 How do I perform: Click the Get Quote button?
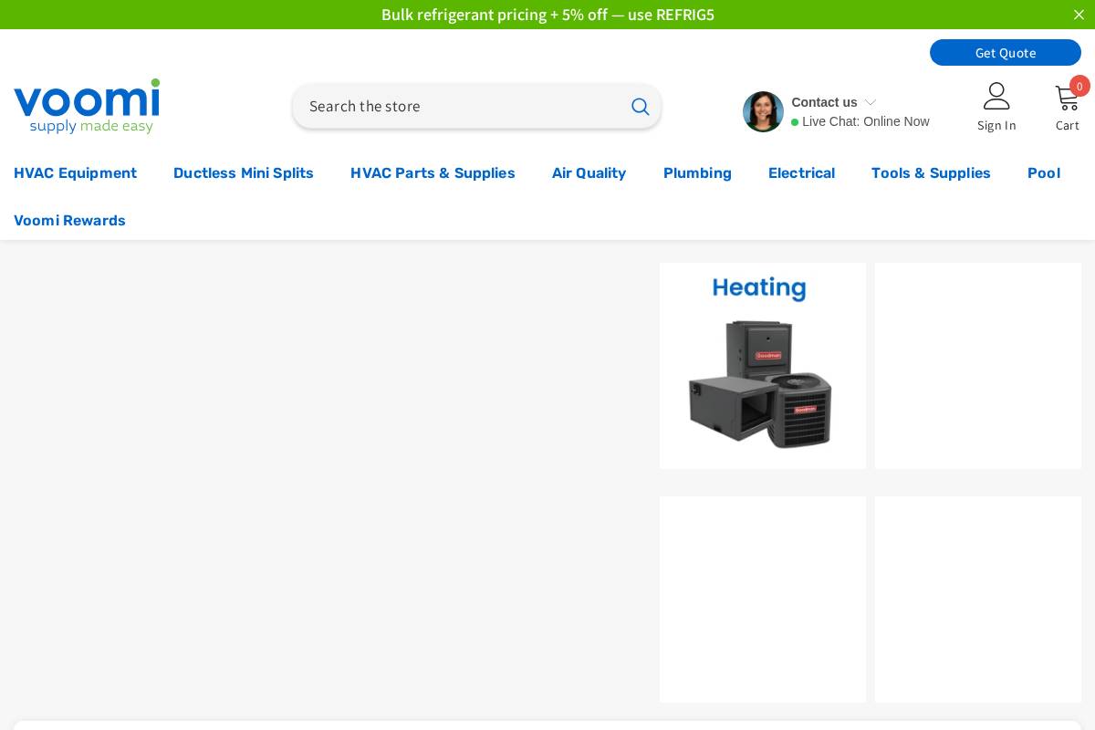point(1006,52)
